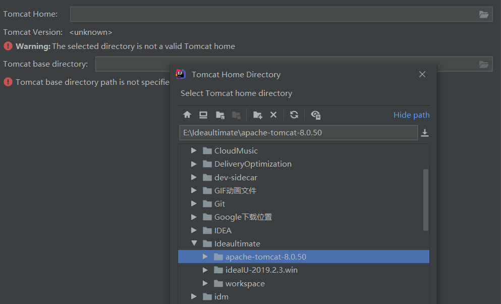Image resolution: width=501 pixels, height=304 pixels.
Task: Expand the workspace folder
Action: point(205,283)
